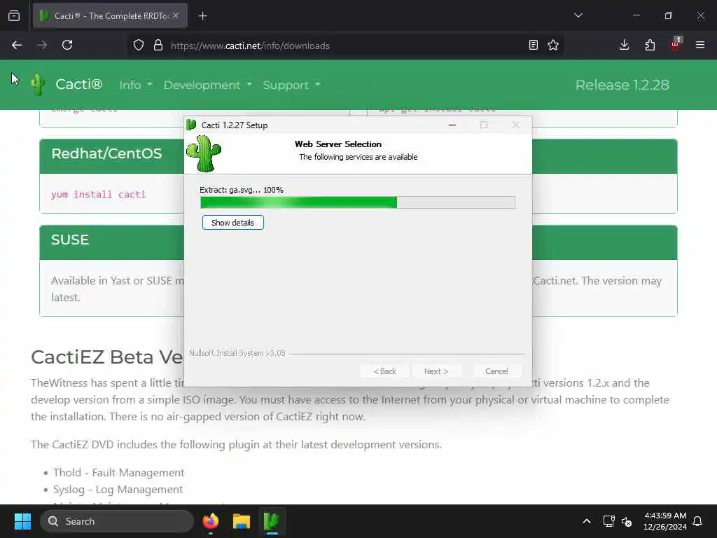
Task: Open the Windows Start menu
Action: 22,521
